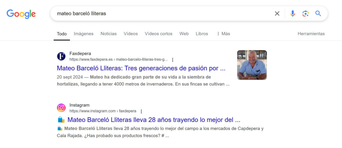
Task: Open "lleva 28 años trayendo" Instagram link
Action: [154, 120]
